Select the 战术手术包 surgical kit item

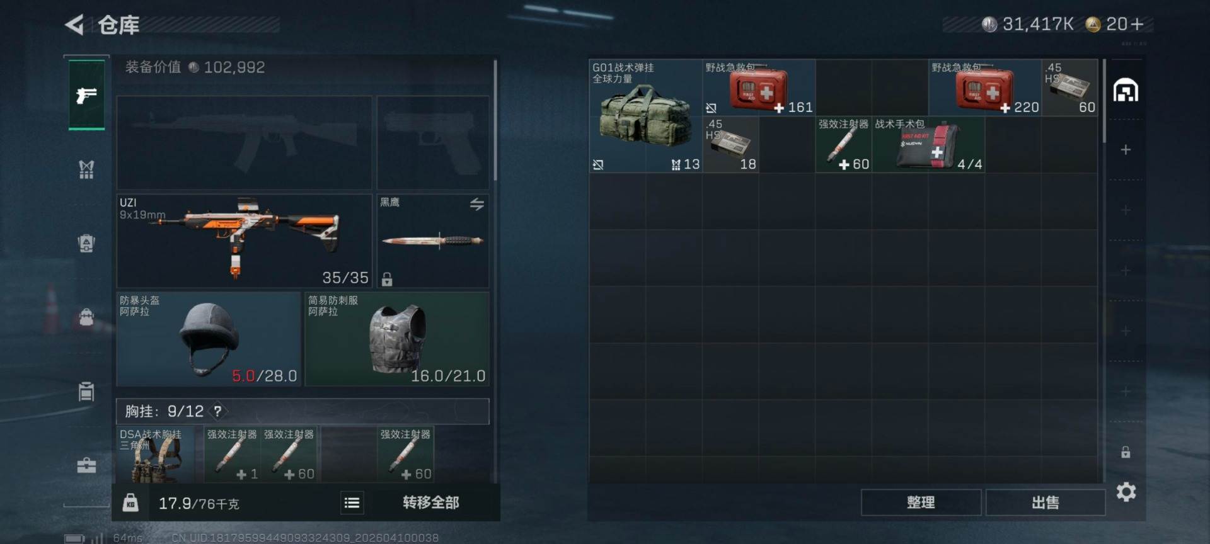(x=928, y=145)
